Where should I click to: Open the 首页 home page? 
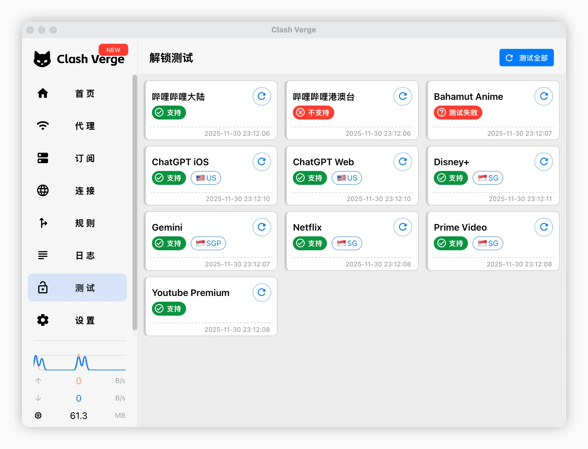click(x=77, y=93)
